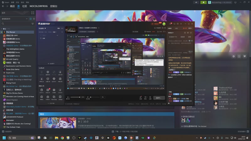Click 添加游戏 at Steam bottom left
This screenshot has width=251, height=141.
pyautogui.click(x=7, y=131)
